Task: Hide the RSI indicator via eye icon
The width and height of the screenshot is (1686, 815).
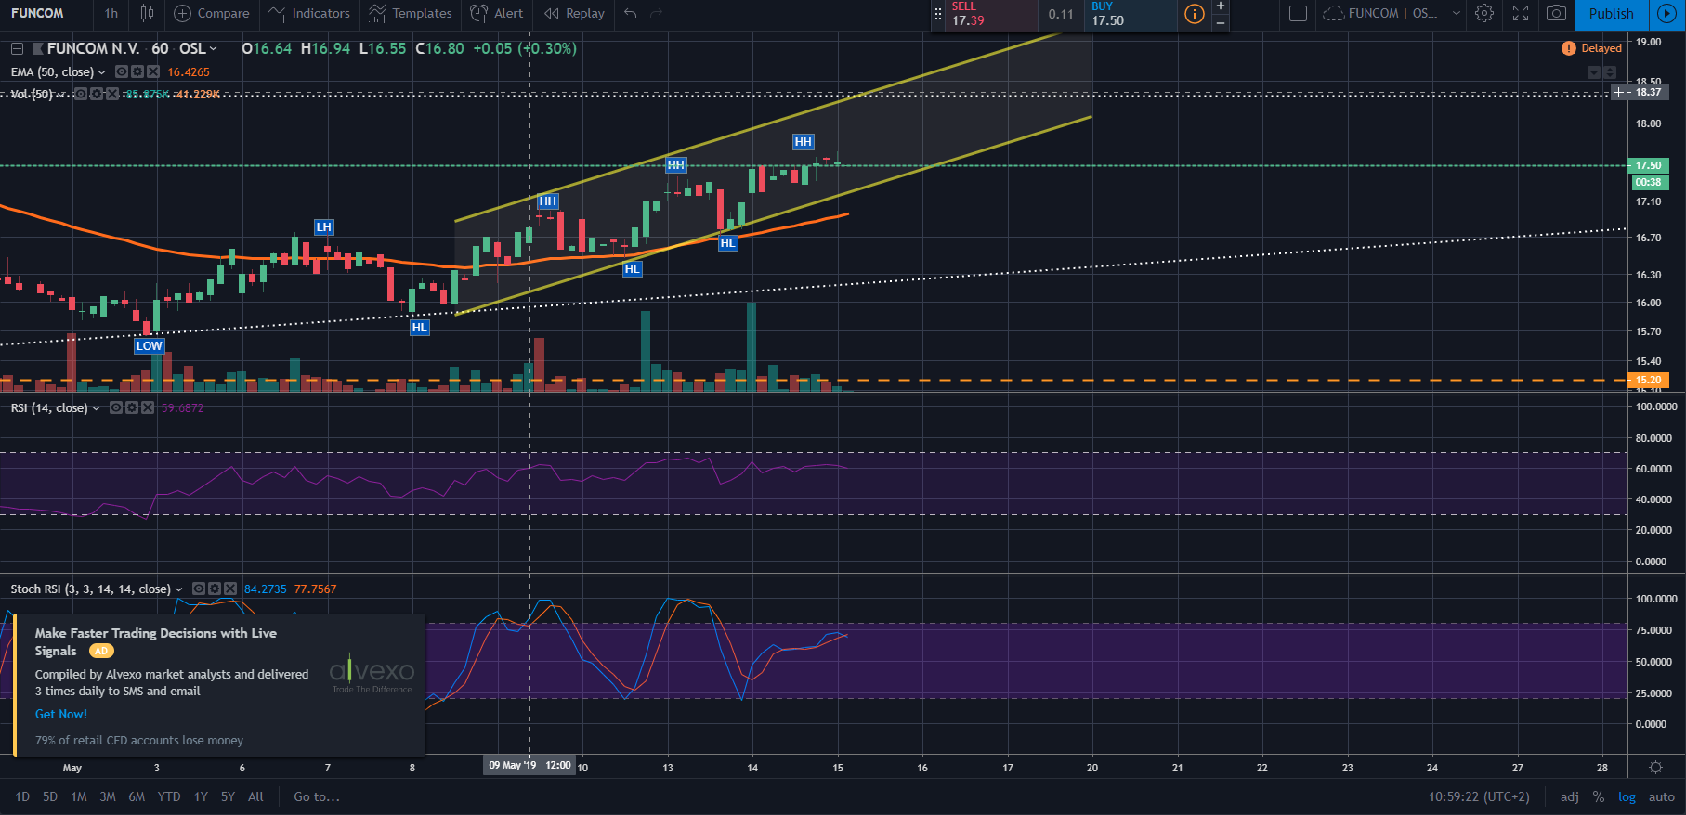Action: (x=116, y=407)
